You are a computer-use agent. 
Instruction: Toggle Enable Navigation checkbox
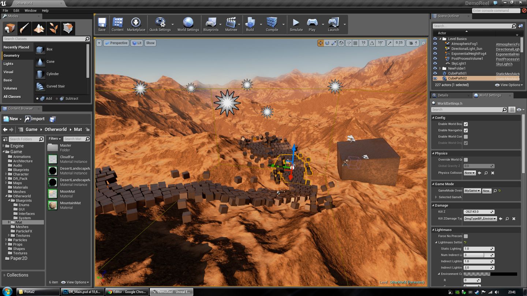pos(466,130)
